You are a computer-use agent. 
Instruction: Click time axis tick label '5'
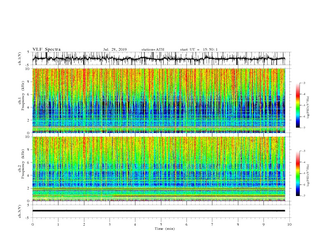(x=161, y=224)
